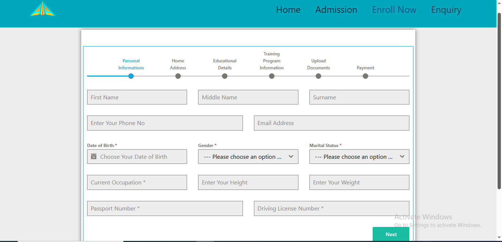
Task: Open the Marital Status dropdown
Action: click(359, 157)
